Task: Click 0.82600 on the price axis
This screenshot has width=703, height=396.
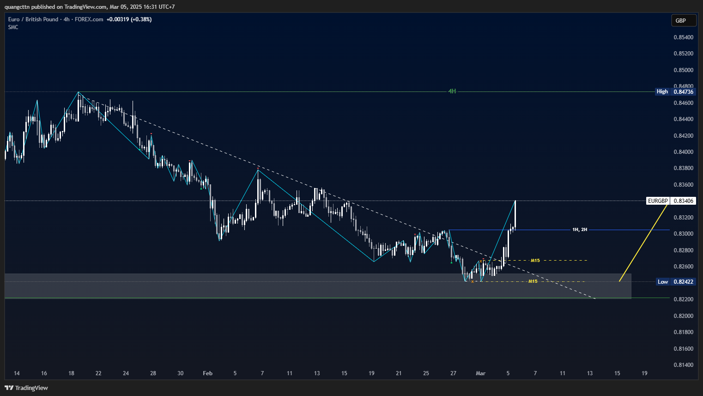Action: (x=683, y=267)
